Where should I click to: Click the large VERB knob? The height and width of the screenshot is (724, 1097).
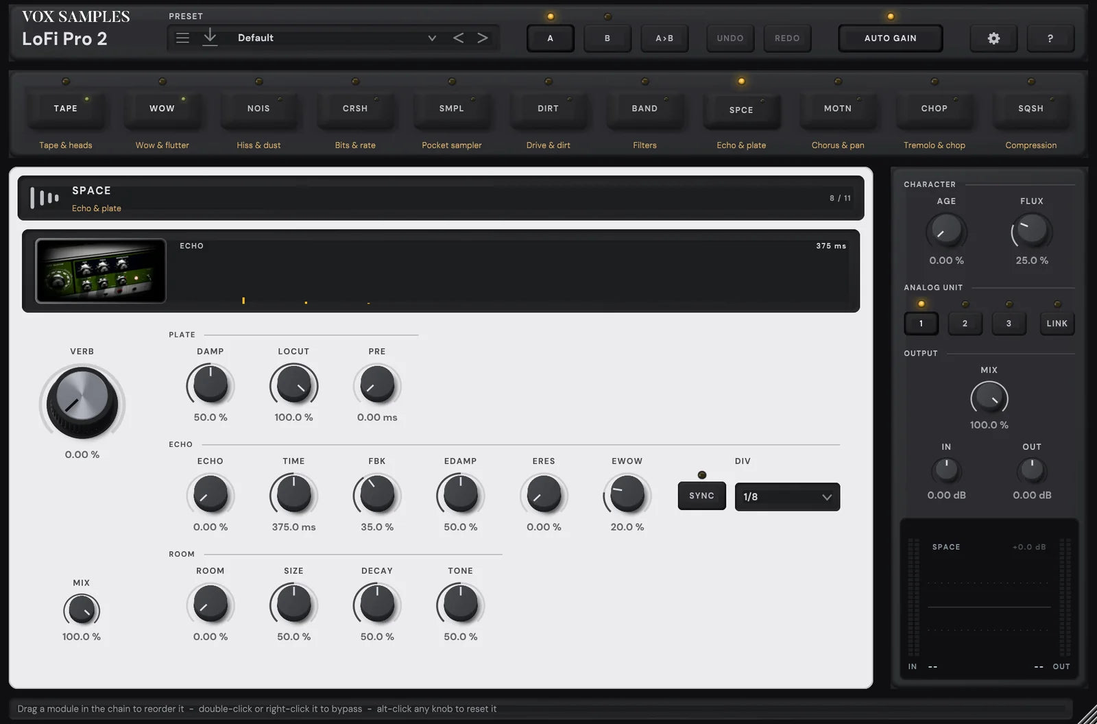pyautogui.click(x=82, y=402)
